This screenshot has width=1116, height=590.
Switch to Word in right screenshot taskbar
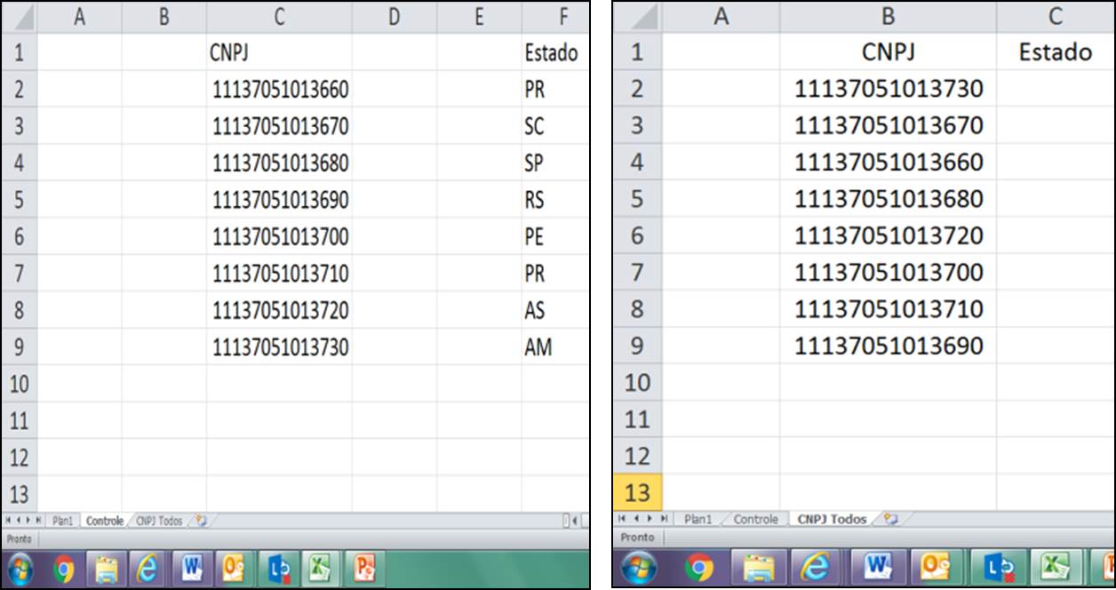(x=877, y=568)
